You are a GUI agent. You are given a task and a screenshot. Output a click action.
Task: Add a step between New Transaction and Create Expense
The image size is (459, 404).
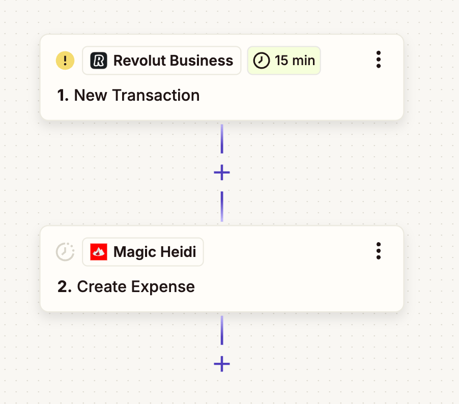[222, 172]
